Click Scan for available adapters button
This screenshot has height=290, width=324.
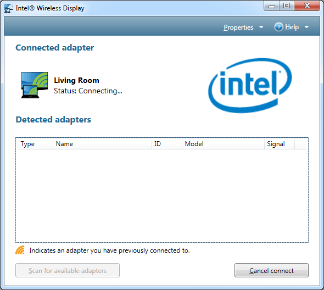[x=68, y=270]
